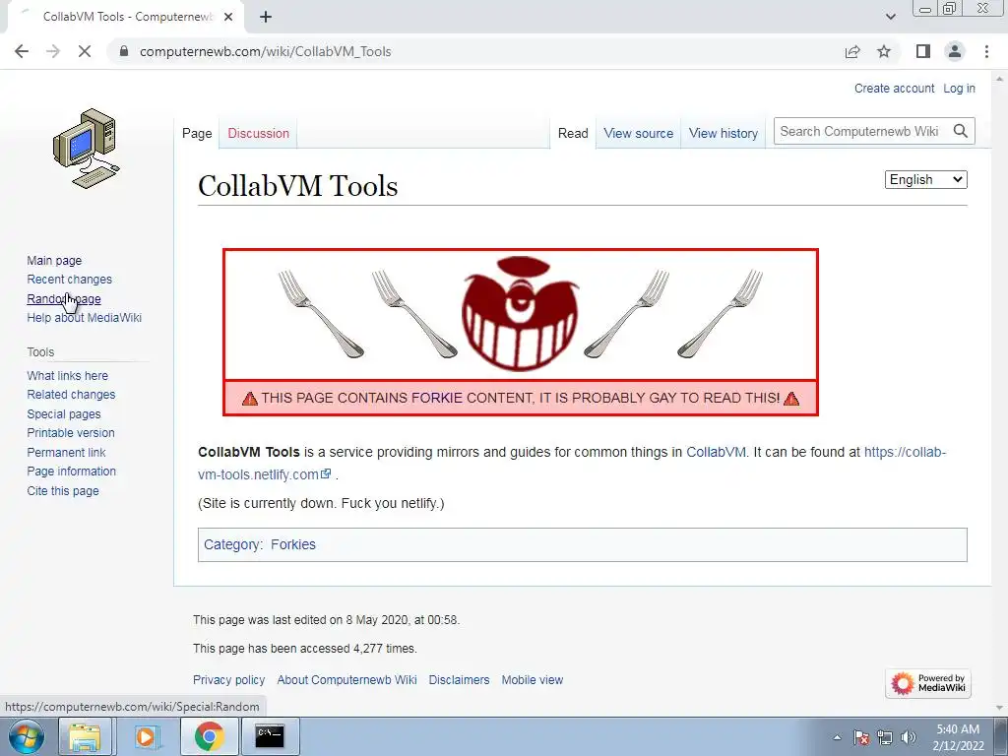Open the Forkies category link

[x=293, y=544]
